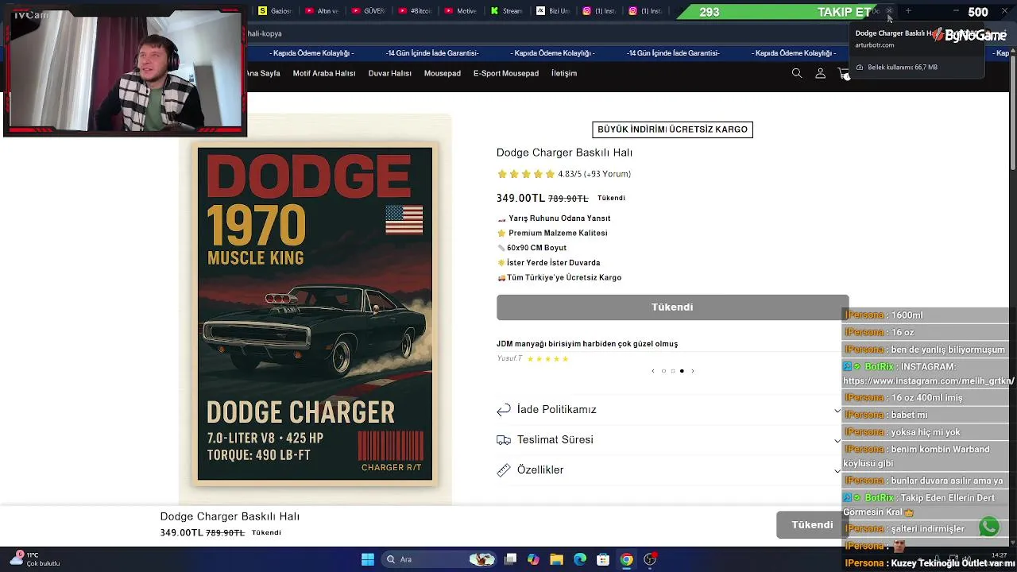Select the active third review dot
1017x572 pixels.
click(x=682, y=371)
